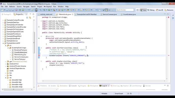Toggle folding of the onCreate method
175x98 pixels.
click(x=41, y=36)
